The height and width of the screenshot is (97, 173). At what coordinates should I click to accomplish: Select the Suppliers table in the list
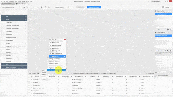(14, 55)
